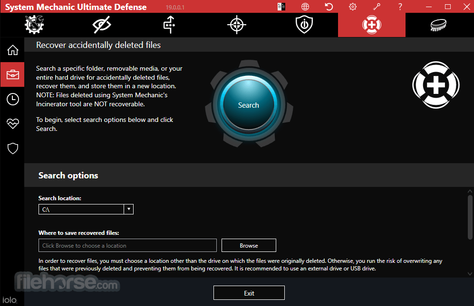The image size is (474, 306).
Task: Click the scrollbar up arrow in Search options
Action: [x=470, y=191]
